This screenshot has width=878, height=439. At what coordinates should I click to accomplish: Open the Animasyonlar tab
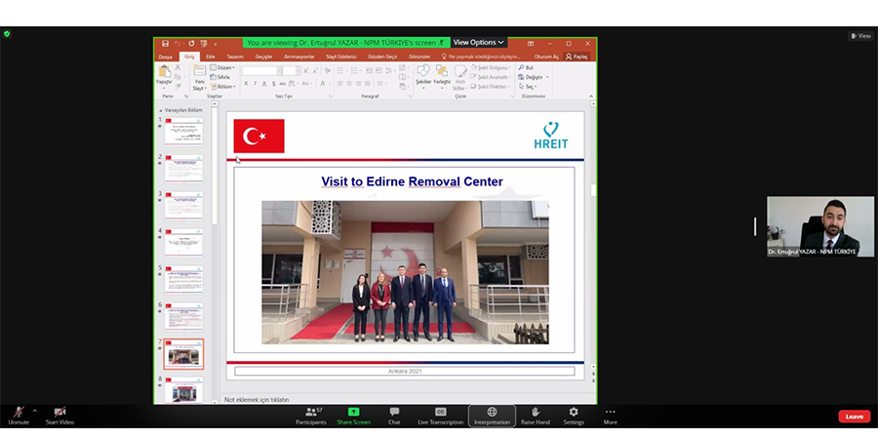tap(299, 57)
